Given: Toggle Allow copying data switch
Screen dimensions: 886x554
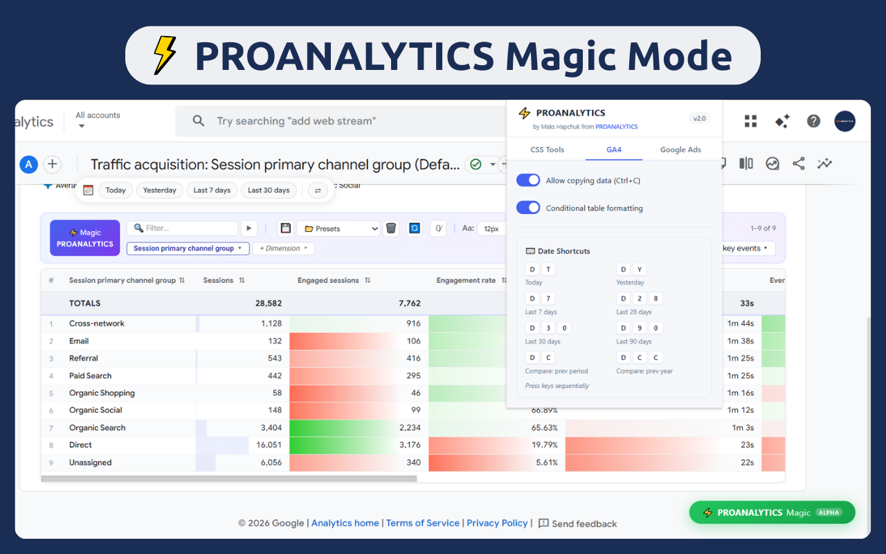Looking at the screenshot, I should pos(528,180).
